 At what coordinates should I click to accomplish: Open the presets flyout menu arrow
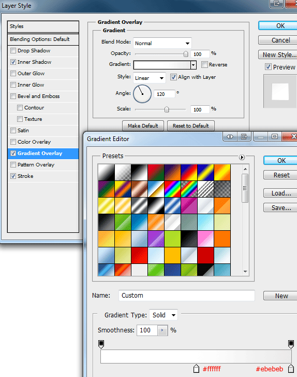click(242, 157)
